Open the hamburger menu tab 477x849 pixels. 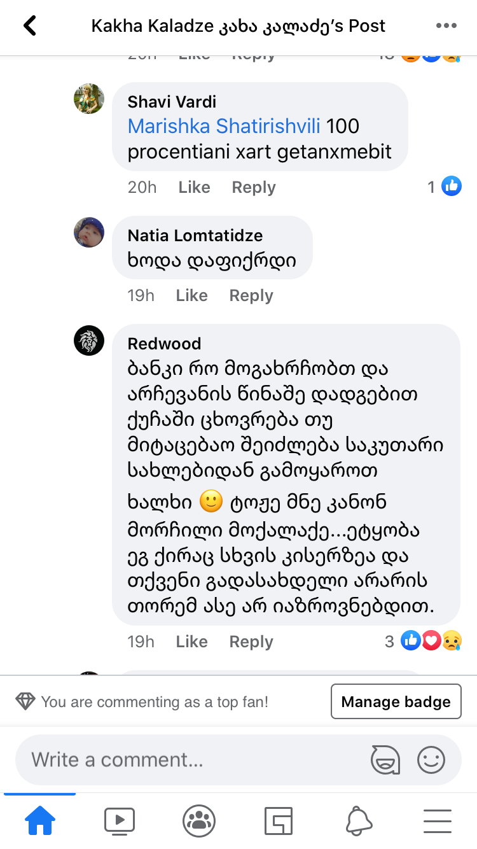click(437, 821)
